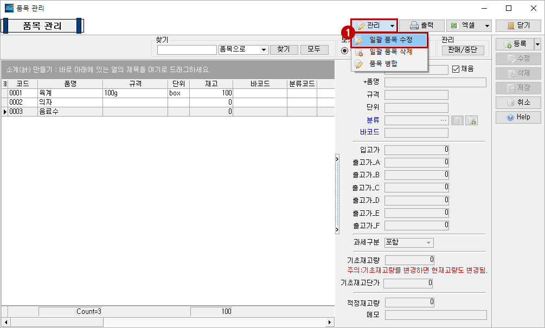The width and height of the screenshot is (545, 328).
Task: Click the 규격 column header
Action: click(135, 83)
